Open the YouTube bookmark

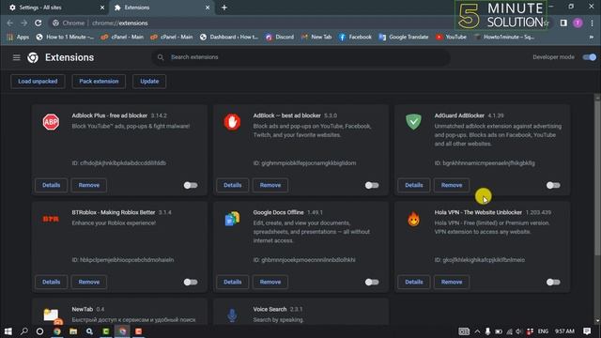pyautogui.click(x=451, y=38)
